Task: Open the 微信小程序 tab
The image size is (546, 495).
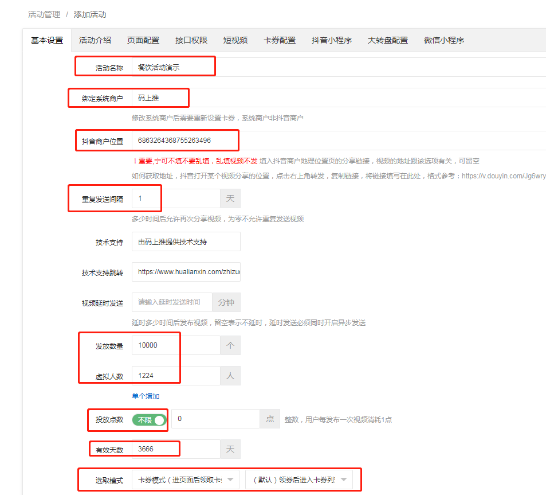Action: (x=443, y=40)
